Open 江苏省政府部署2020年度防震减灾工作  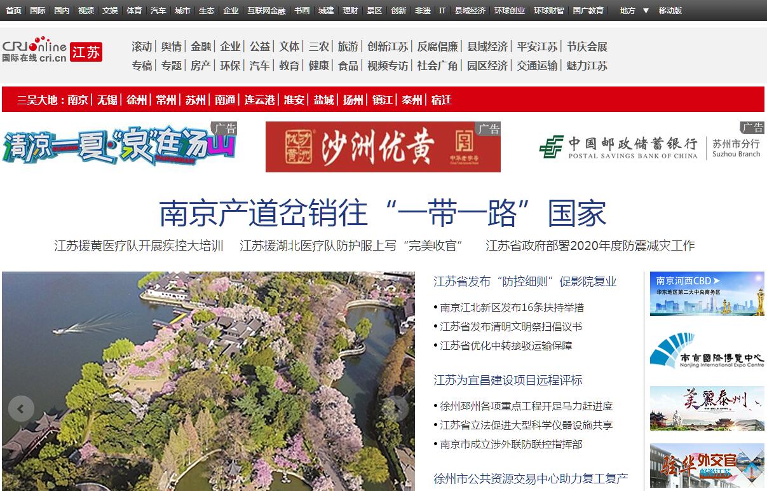click(590, 246)
